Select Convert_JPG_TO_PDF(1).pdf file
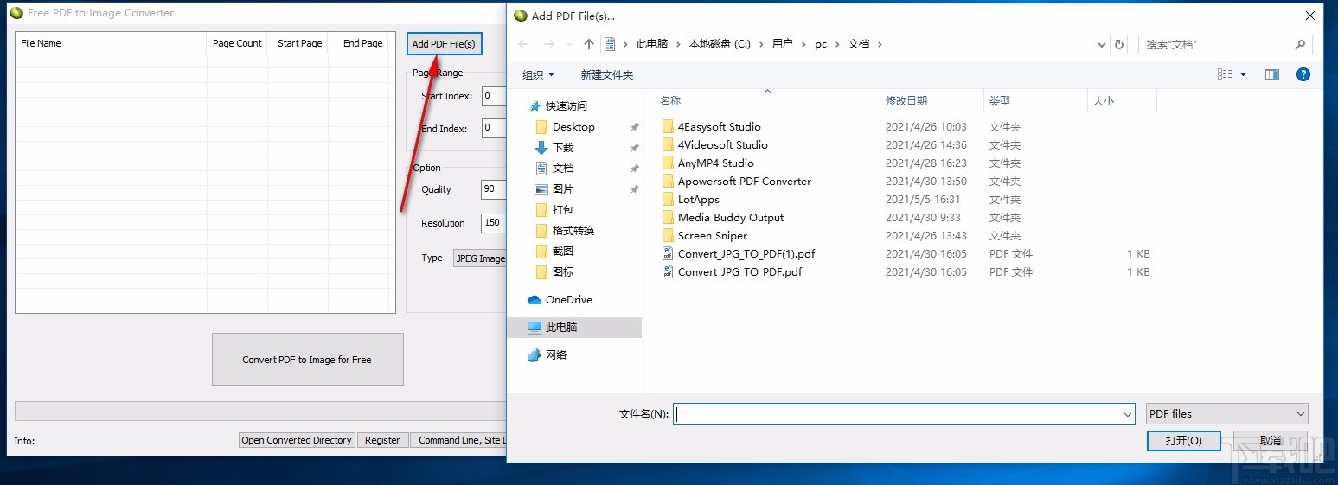 click(746, 253)
